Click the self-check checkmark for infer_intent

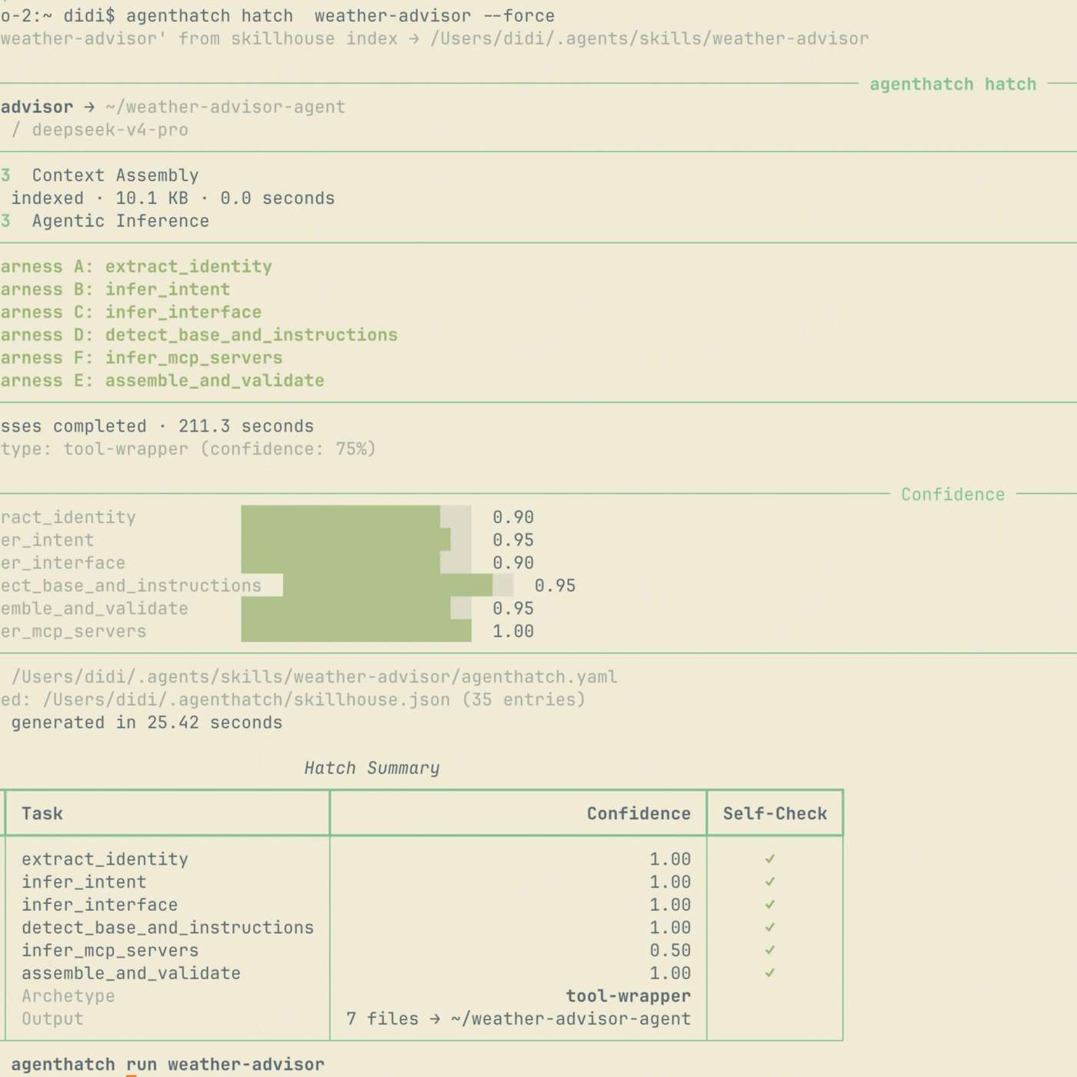coord(770,882)
